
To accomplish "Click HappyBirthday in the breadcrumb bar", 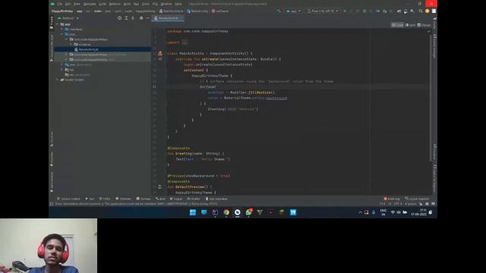I will click(62, 11).
